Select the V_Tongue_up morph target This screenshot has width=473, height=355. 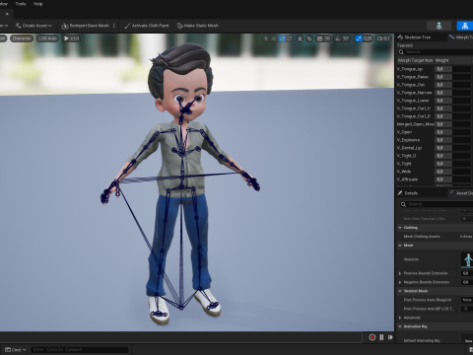coord(410,69)
